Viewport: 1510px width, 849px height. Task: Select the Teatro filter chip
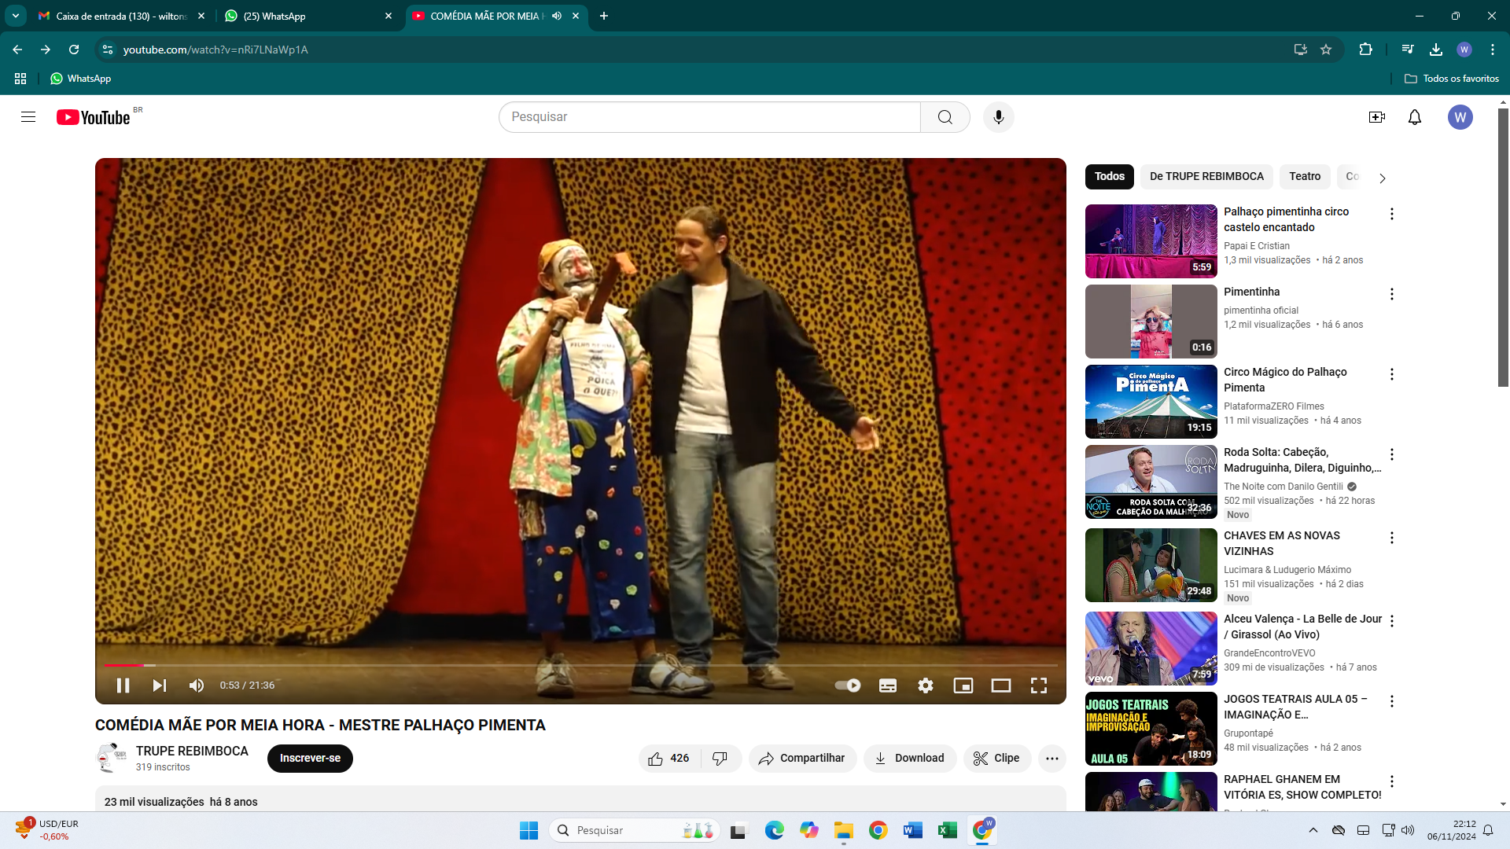[x=1304, y=177]
